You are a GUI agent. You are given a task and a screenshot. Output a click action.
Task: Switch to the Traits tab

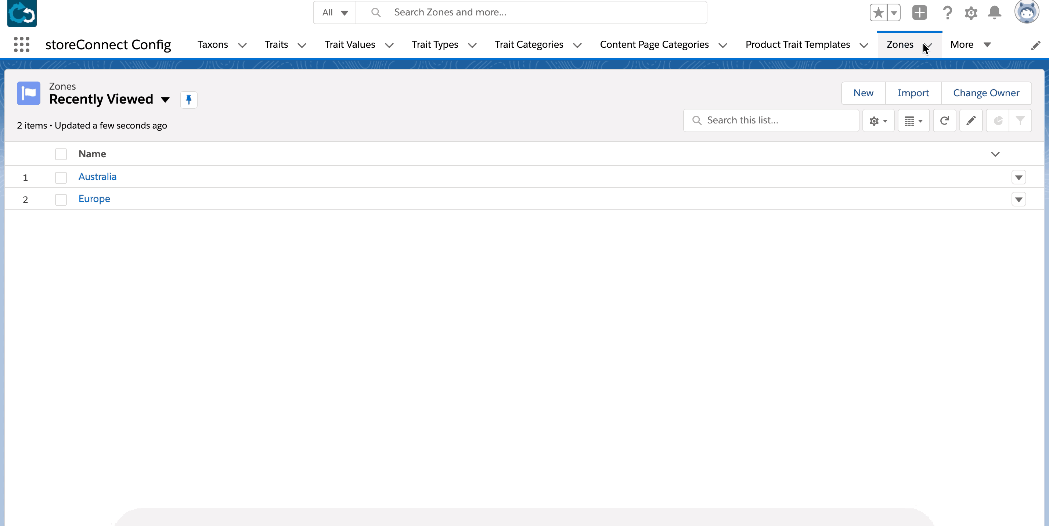276,44
